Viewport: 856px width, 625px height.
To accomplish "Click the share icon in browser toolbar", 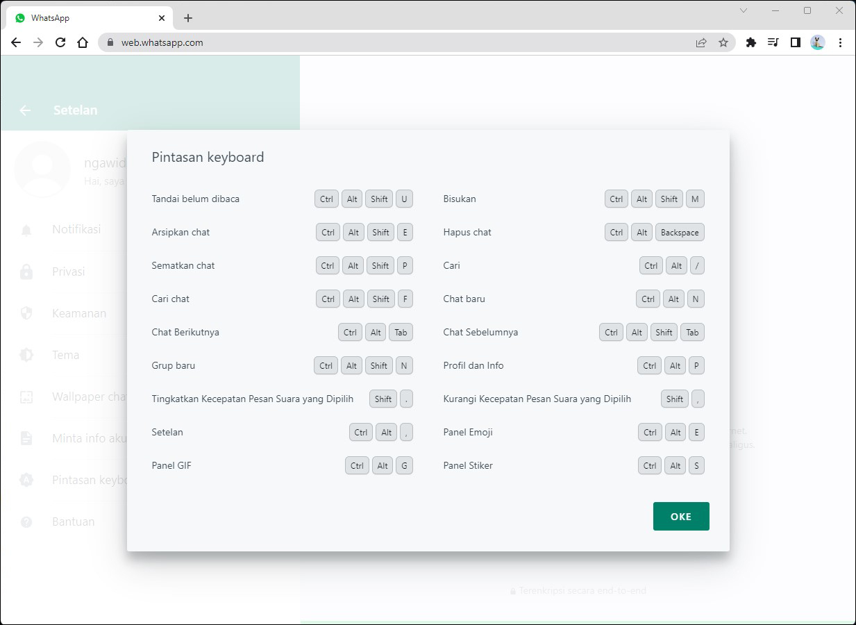I will click(701, 42).
